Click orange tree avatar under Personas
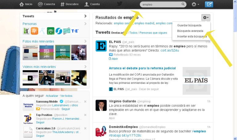Viewport: 237px width, 140px height. pos(35,31)
